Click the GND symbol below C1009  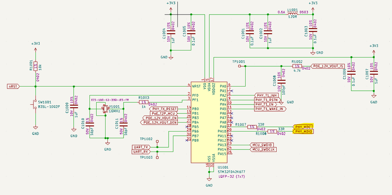pos(74,130)
